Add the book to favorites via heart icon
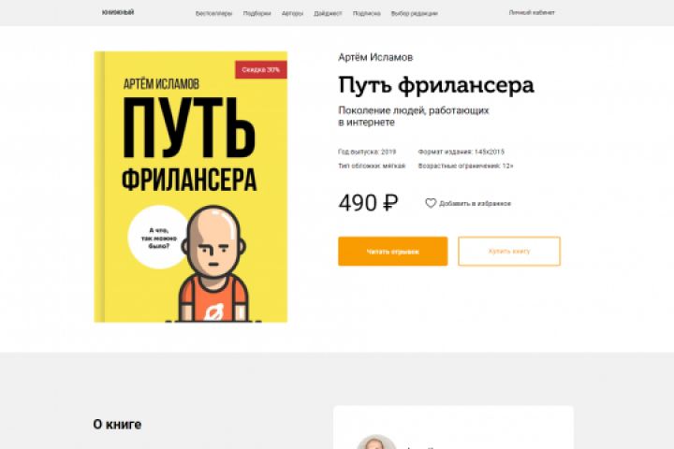 (431, 203)
